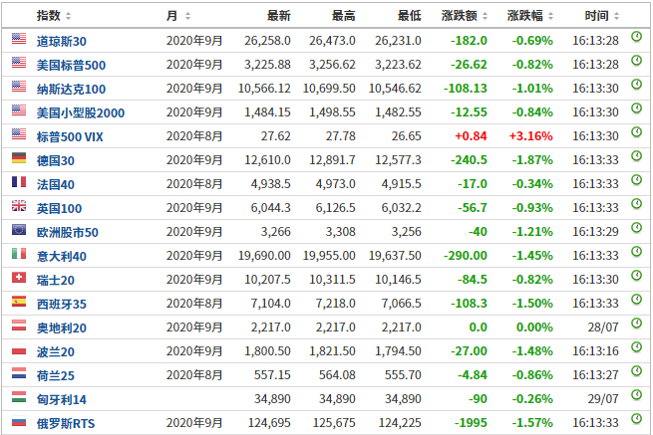Open the 荷兰25 index link

[x=56, y=376]
